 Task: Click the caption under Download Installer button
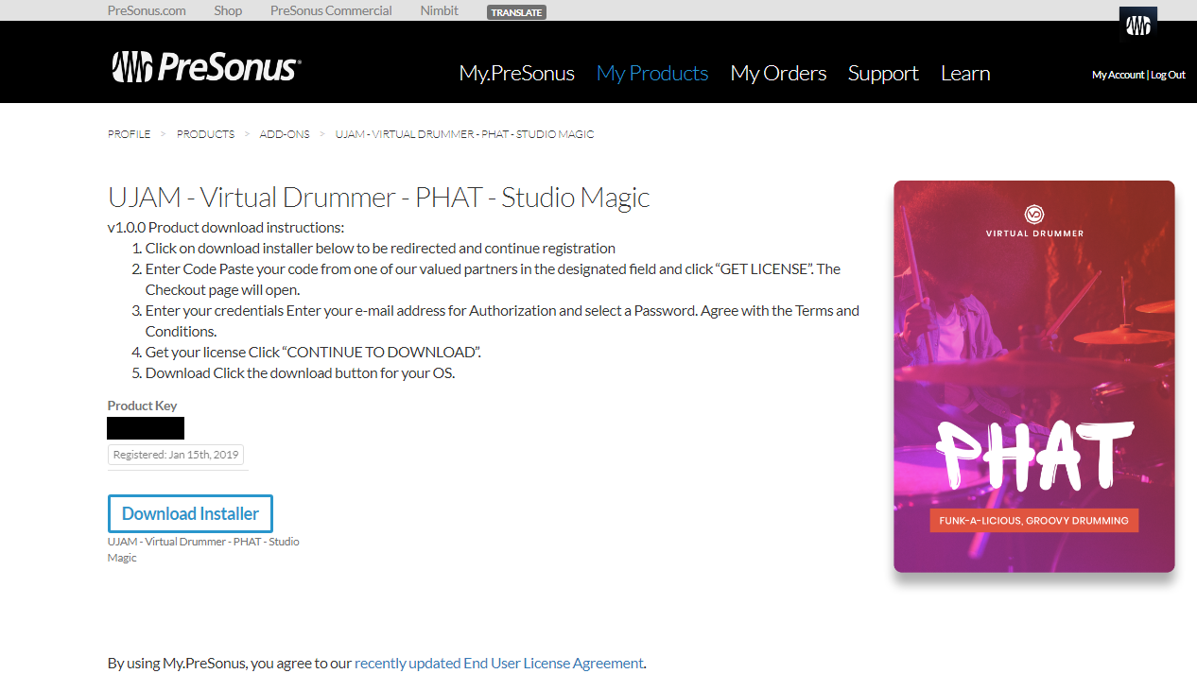pyautogui.click(x=203, y=549)
